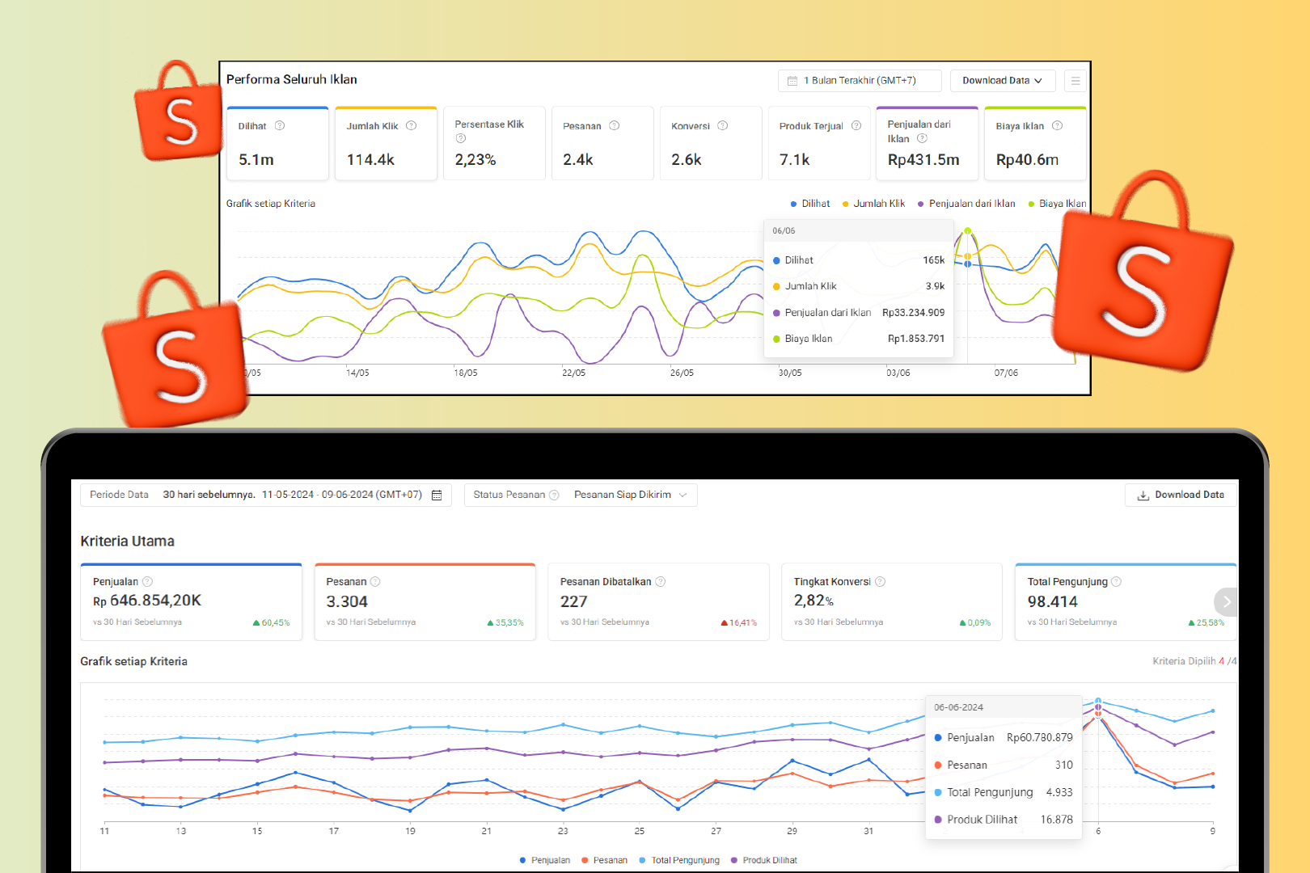Click help icon next to Status Pesanan
Screen dimensions: 1310x873
554,495
